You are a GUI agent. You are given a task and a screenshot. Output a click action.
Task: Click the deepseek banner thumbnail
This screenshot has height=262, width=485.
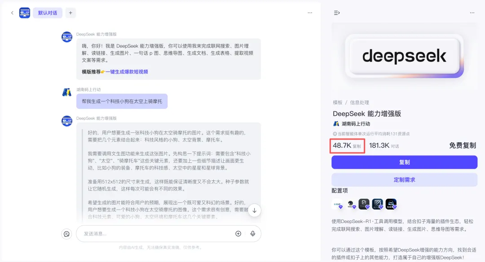[404, 57]
